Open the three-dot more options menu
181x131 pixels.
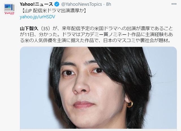[174, 4]
